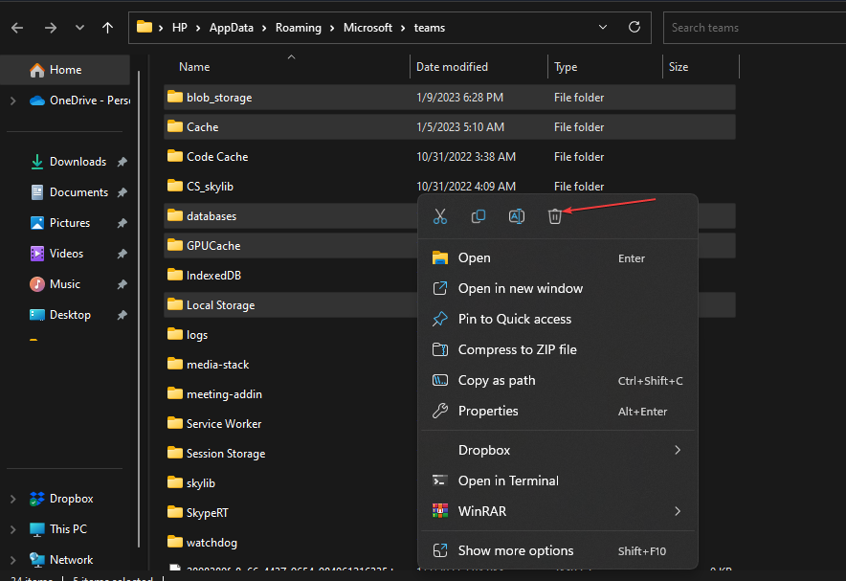Open Documents quick access folder
This screenshot has width=846, height=581.
pyautogui.click(x=69, y=192)
